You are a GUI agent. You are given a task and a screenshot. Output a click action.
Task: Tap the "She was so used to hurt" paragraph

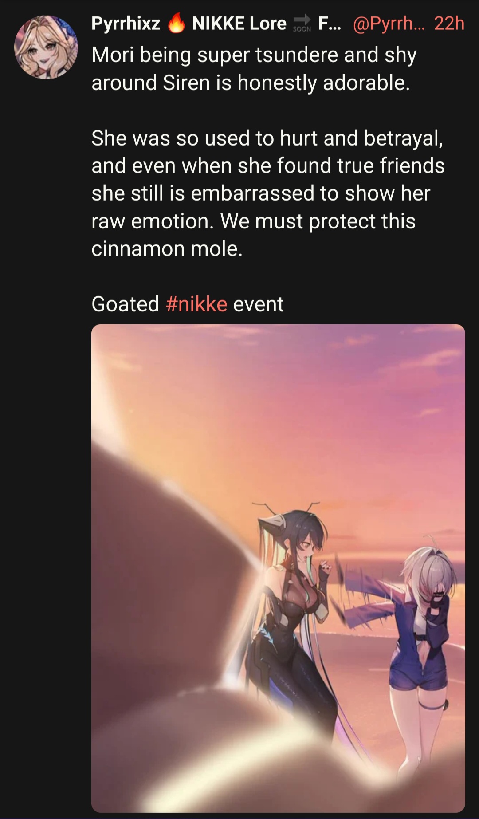[268, 193]
